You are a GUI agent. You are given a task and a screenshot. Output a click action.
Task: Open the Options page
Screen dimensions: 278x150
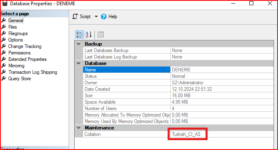point(15,40)
